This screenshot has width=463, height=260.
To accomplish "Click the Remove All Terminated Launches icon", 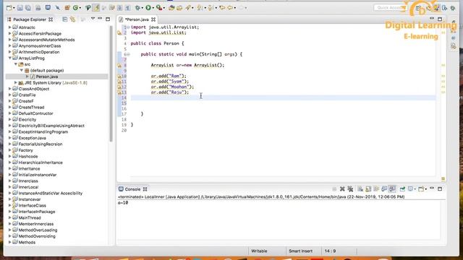I will [x=350, y=189].
